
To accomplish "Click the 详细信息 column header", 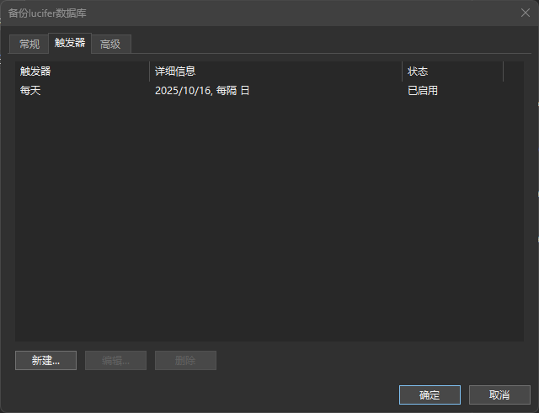I will [x=275, y=71].
